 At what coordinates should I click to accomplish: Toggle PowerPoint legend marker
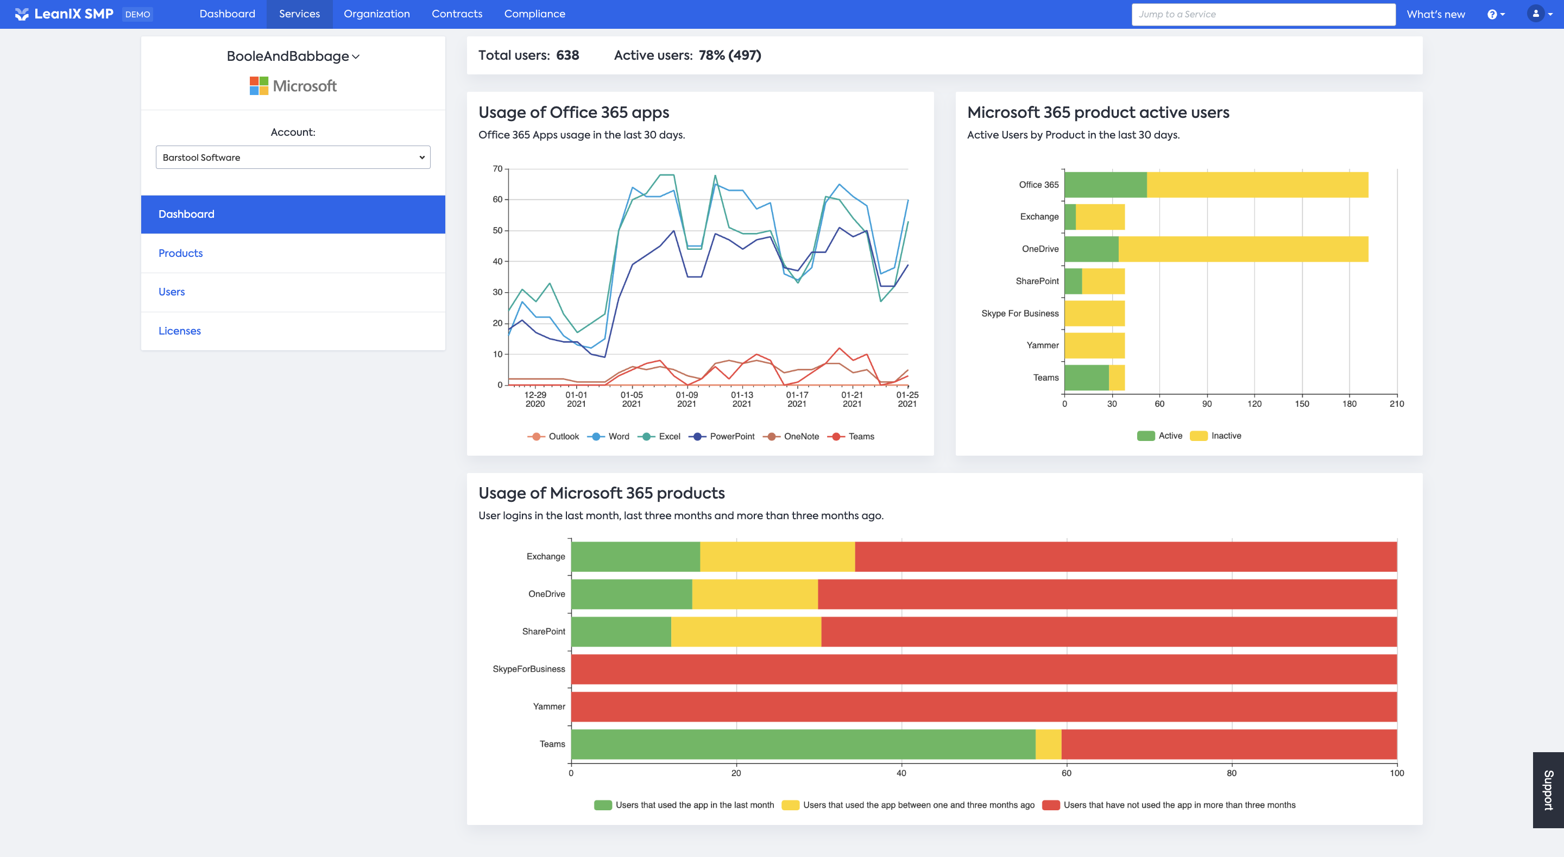(x=698, y=437)
